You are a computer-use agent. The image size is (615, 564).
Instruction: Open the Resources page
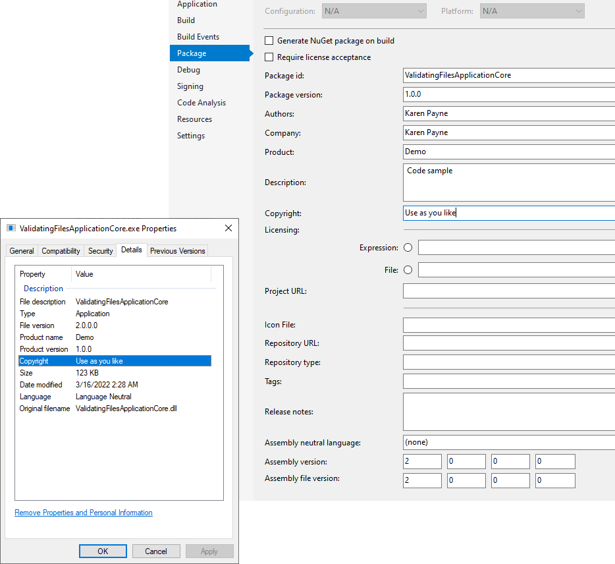coord(194,119)
